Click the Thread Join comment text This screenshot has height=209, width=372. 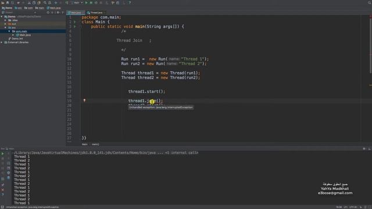(129, 41)
